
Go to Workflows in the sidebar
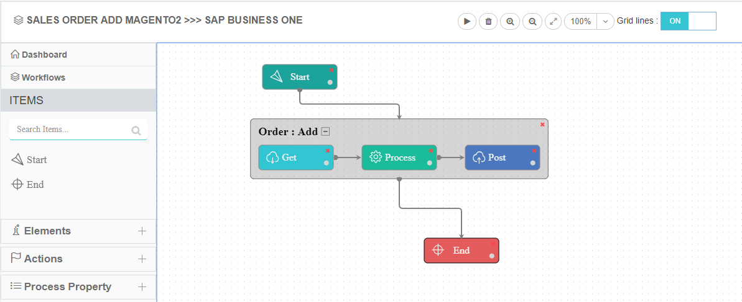pyautogui.click(x=43, y=78)
